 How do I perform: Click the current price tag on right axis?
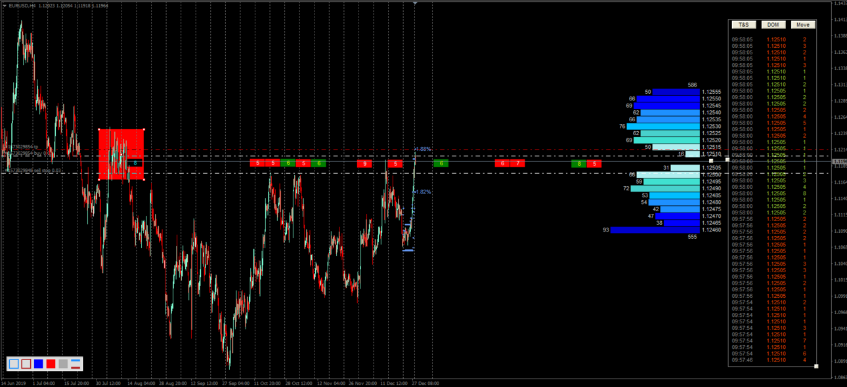tap(839, 161)
